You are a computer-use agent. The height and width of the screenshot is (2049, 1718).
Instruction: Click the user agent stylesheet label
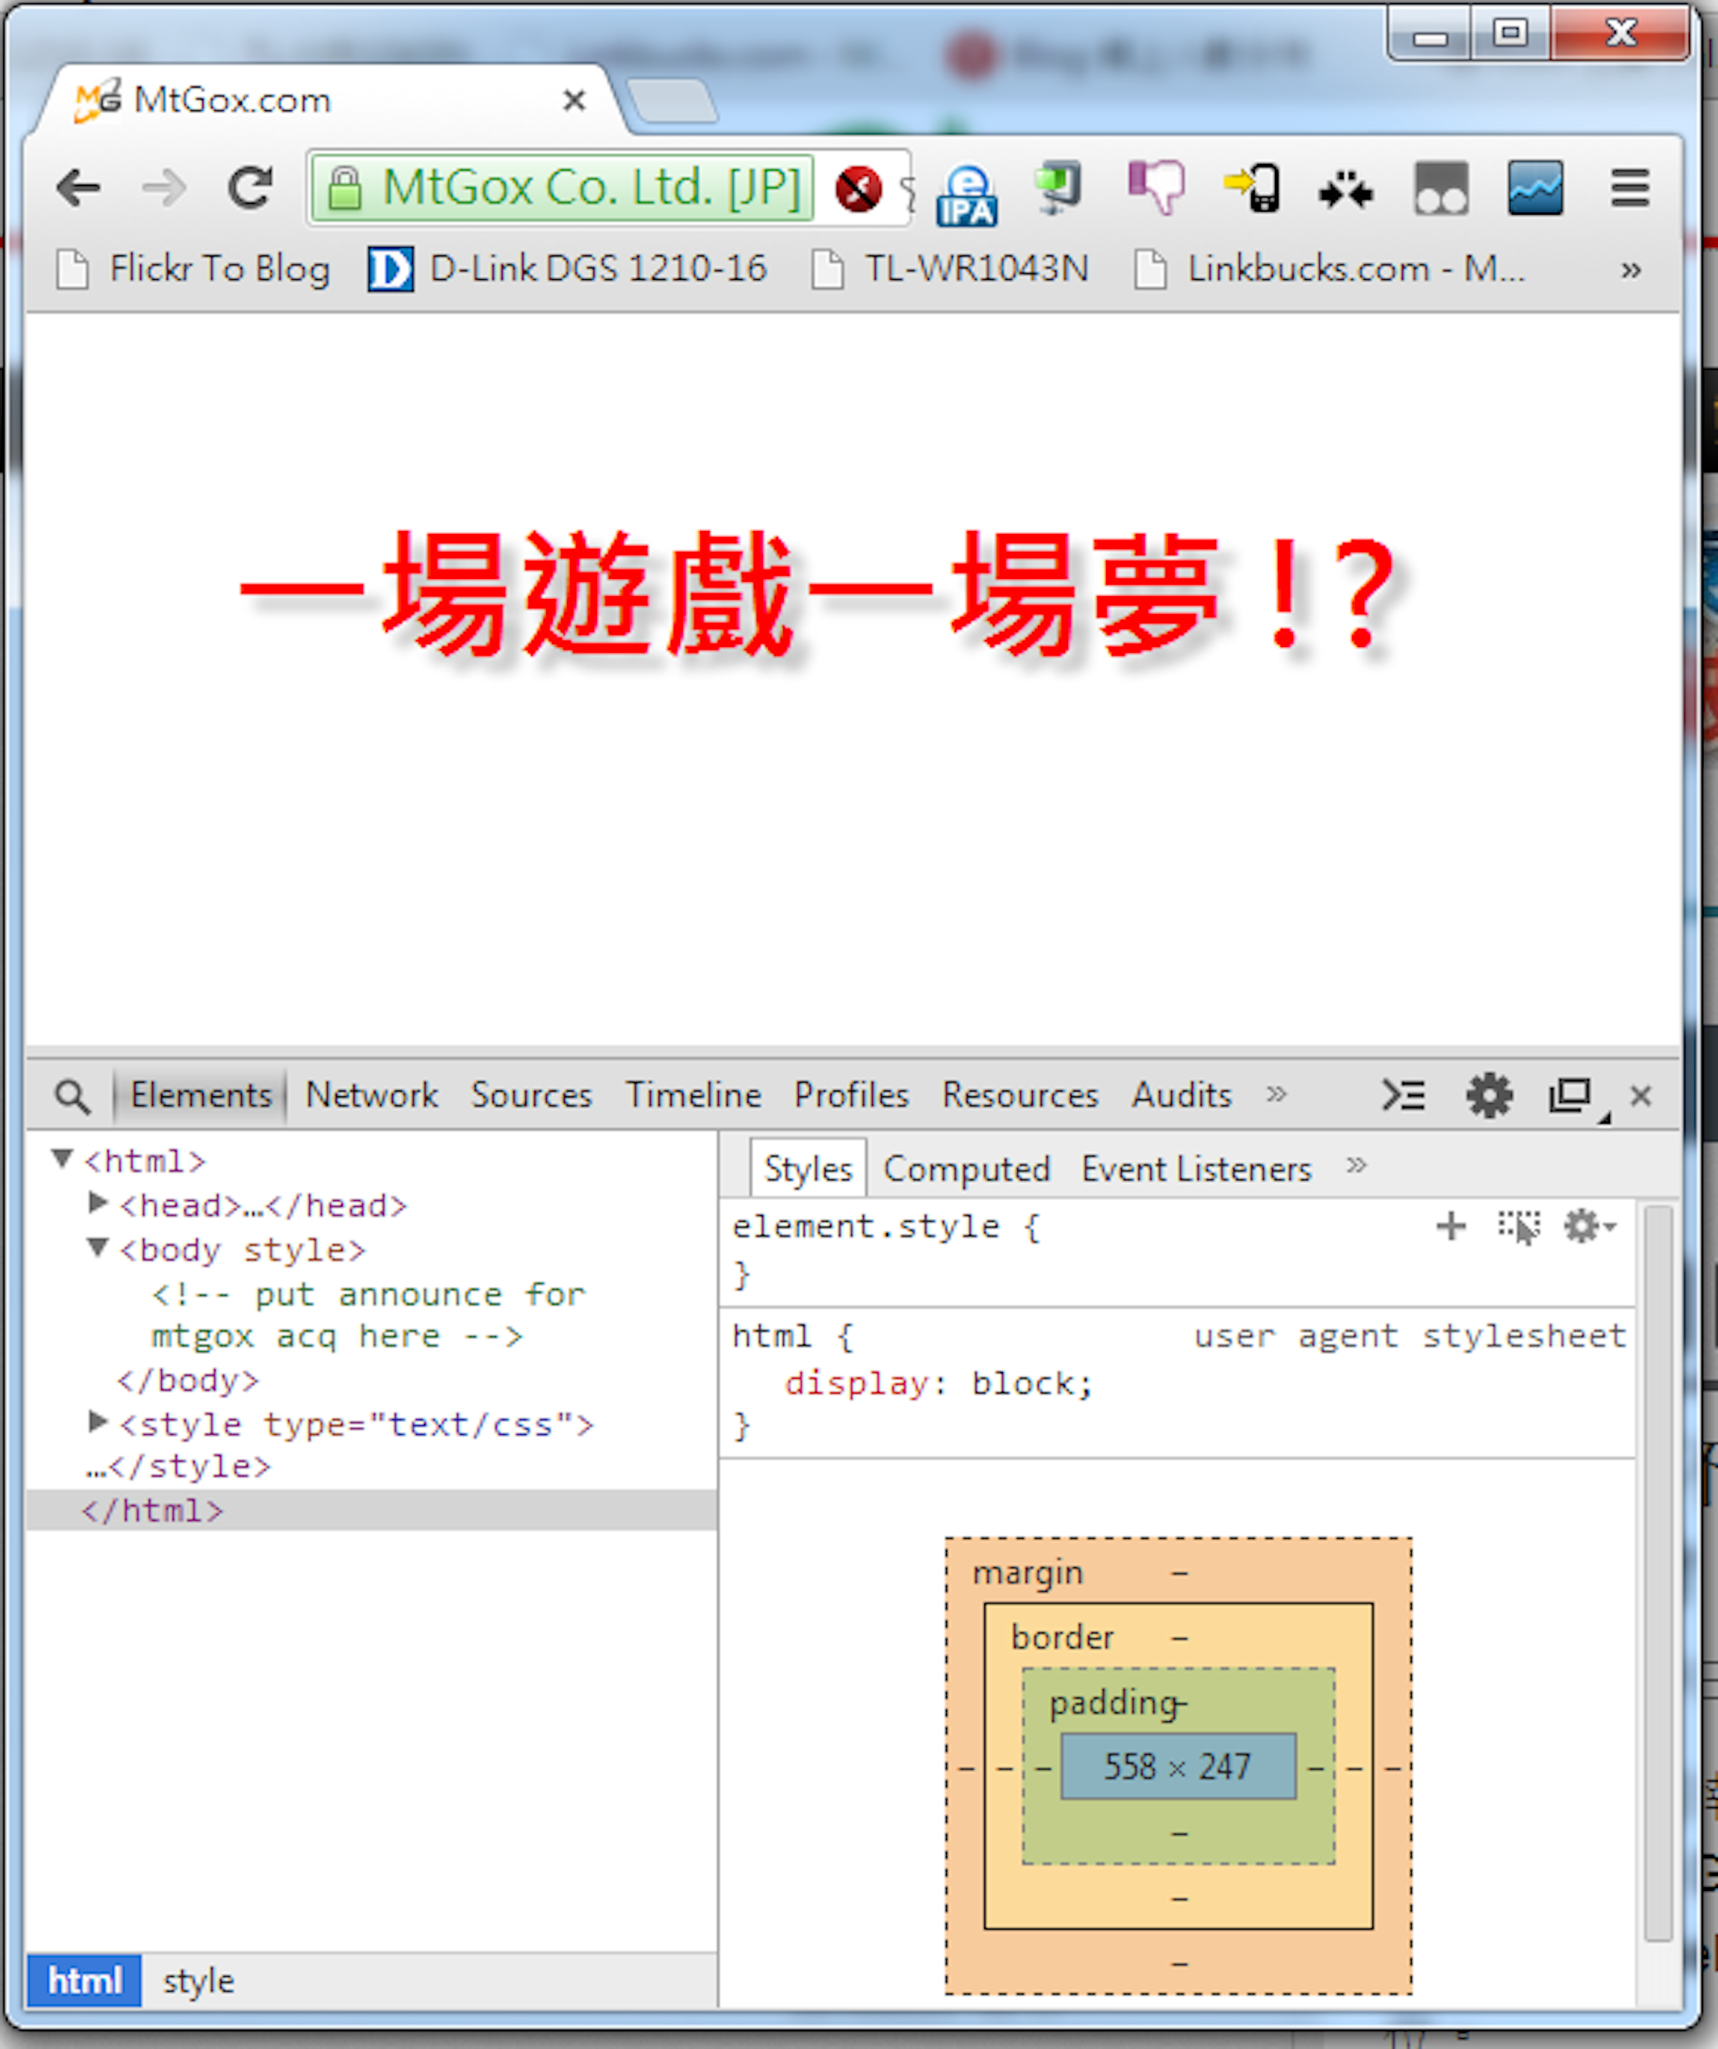pyautogui.click(x=1410, y=1337)
